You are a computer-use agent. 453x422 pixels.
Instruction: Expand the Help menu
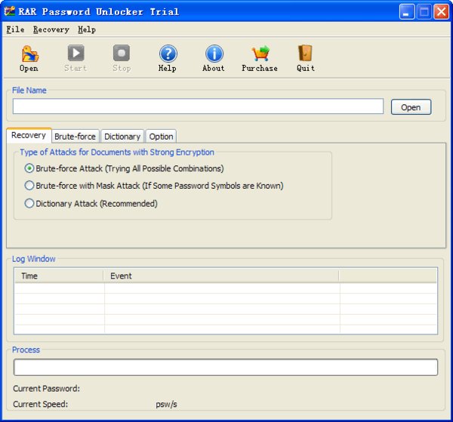point(87,29)
